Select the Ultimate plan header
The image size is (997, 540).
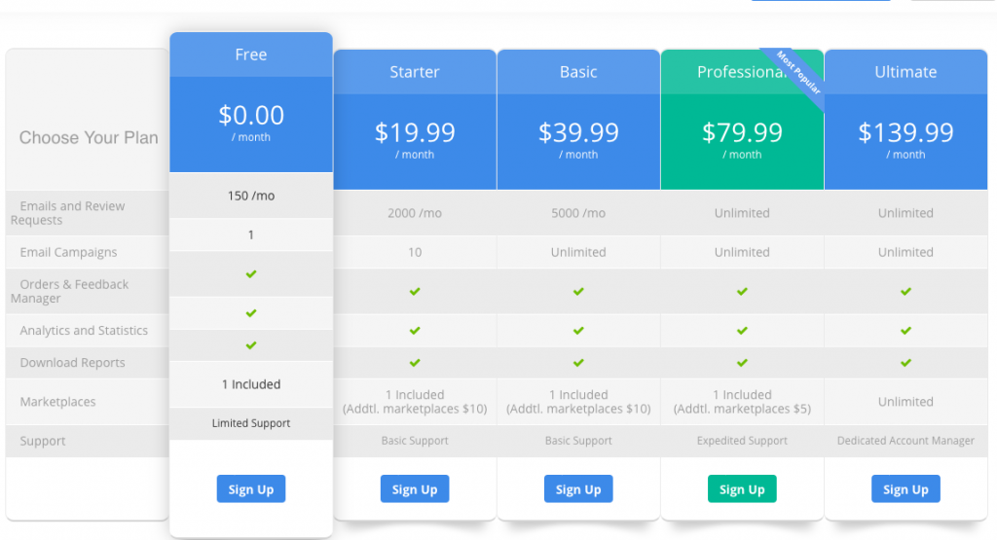[905, 72]
